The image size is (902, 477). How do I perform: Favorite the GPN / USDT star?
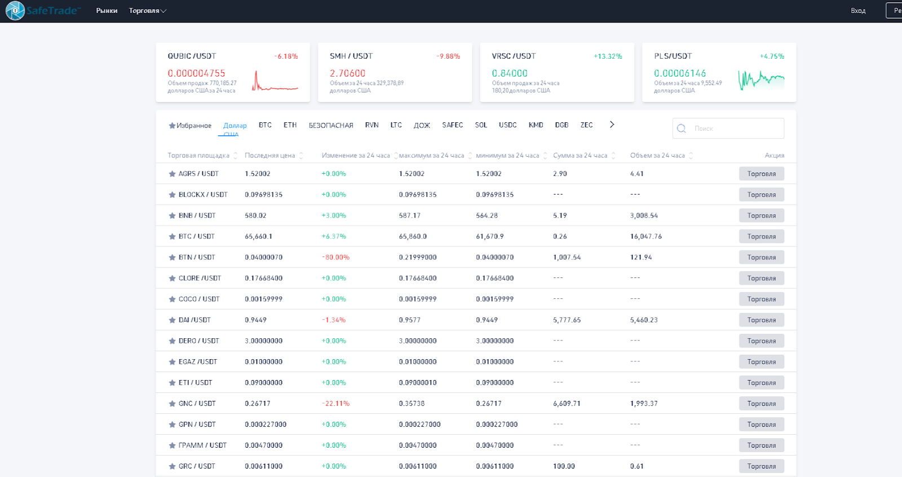[x=172, y=424]
